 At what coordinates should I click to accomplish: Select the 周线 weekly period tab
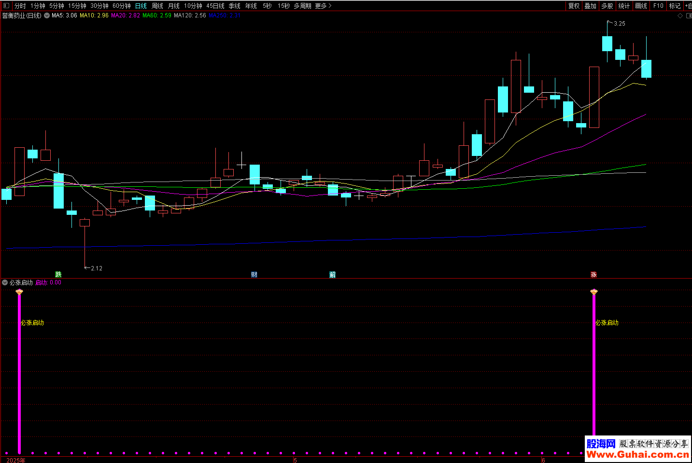(x=157, y=6)
